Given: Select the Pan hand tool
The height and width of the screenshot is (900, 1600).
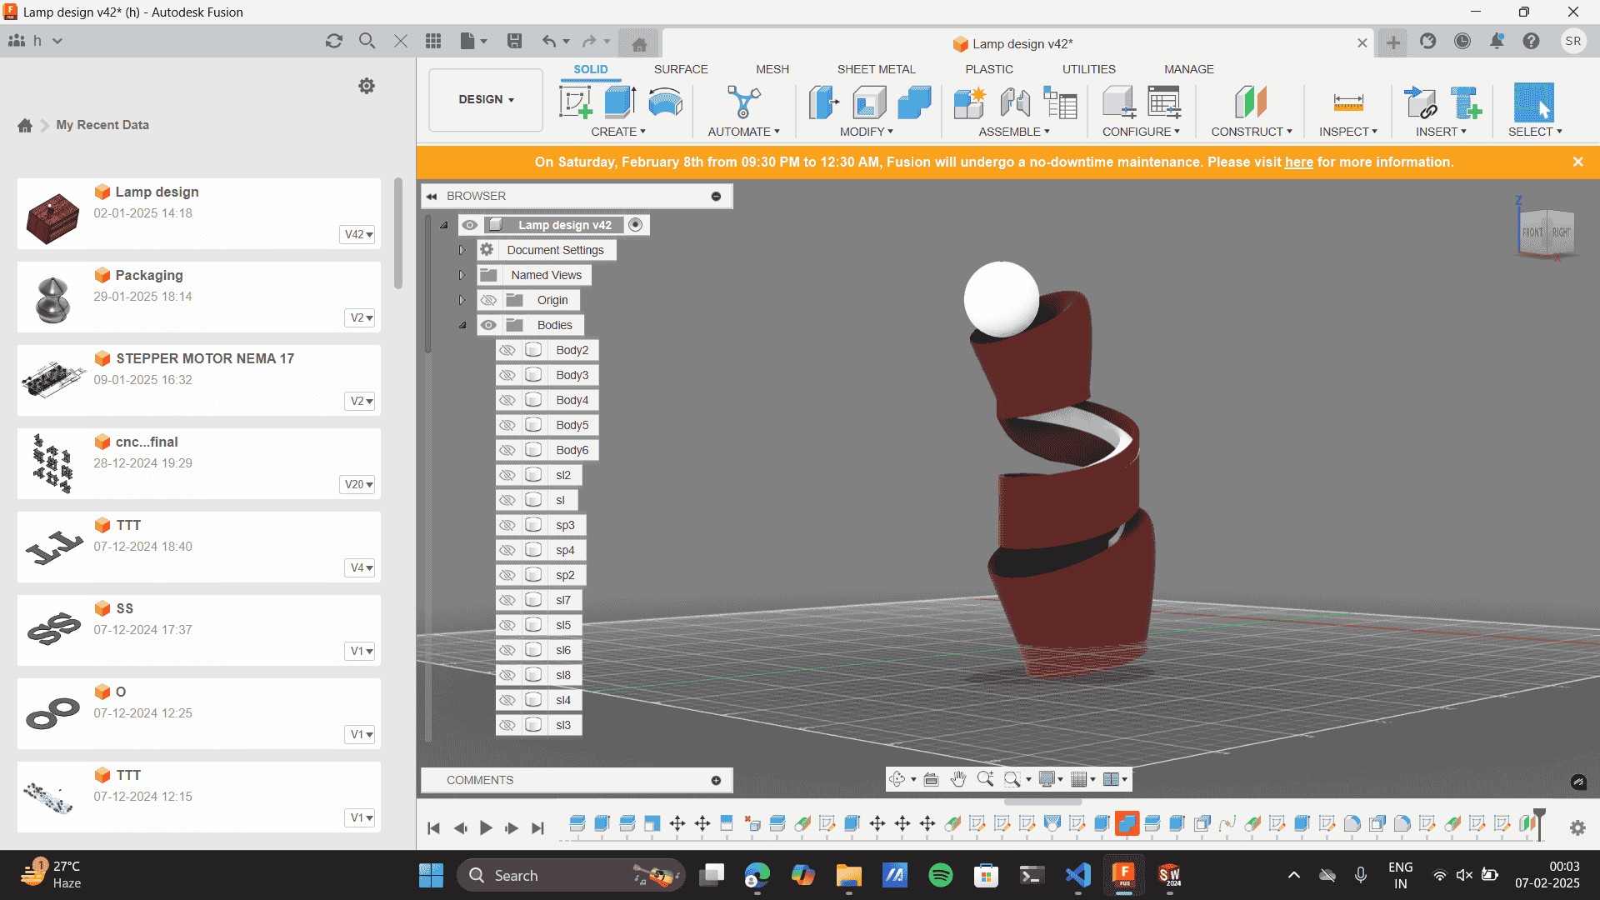Looking at the screenshot, I should pos(958,779).
